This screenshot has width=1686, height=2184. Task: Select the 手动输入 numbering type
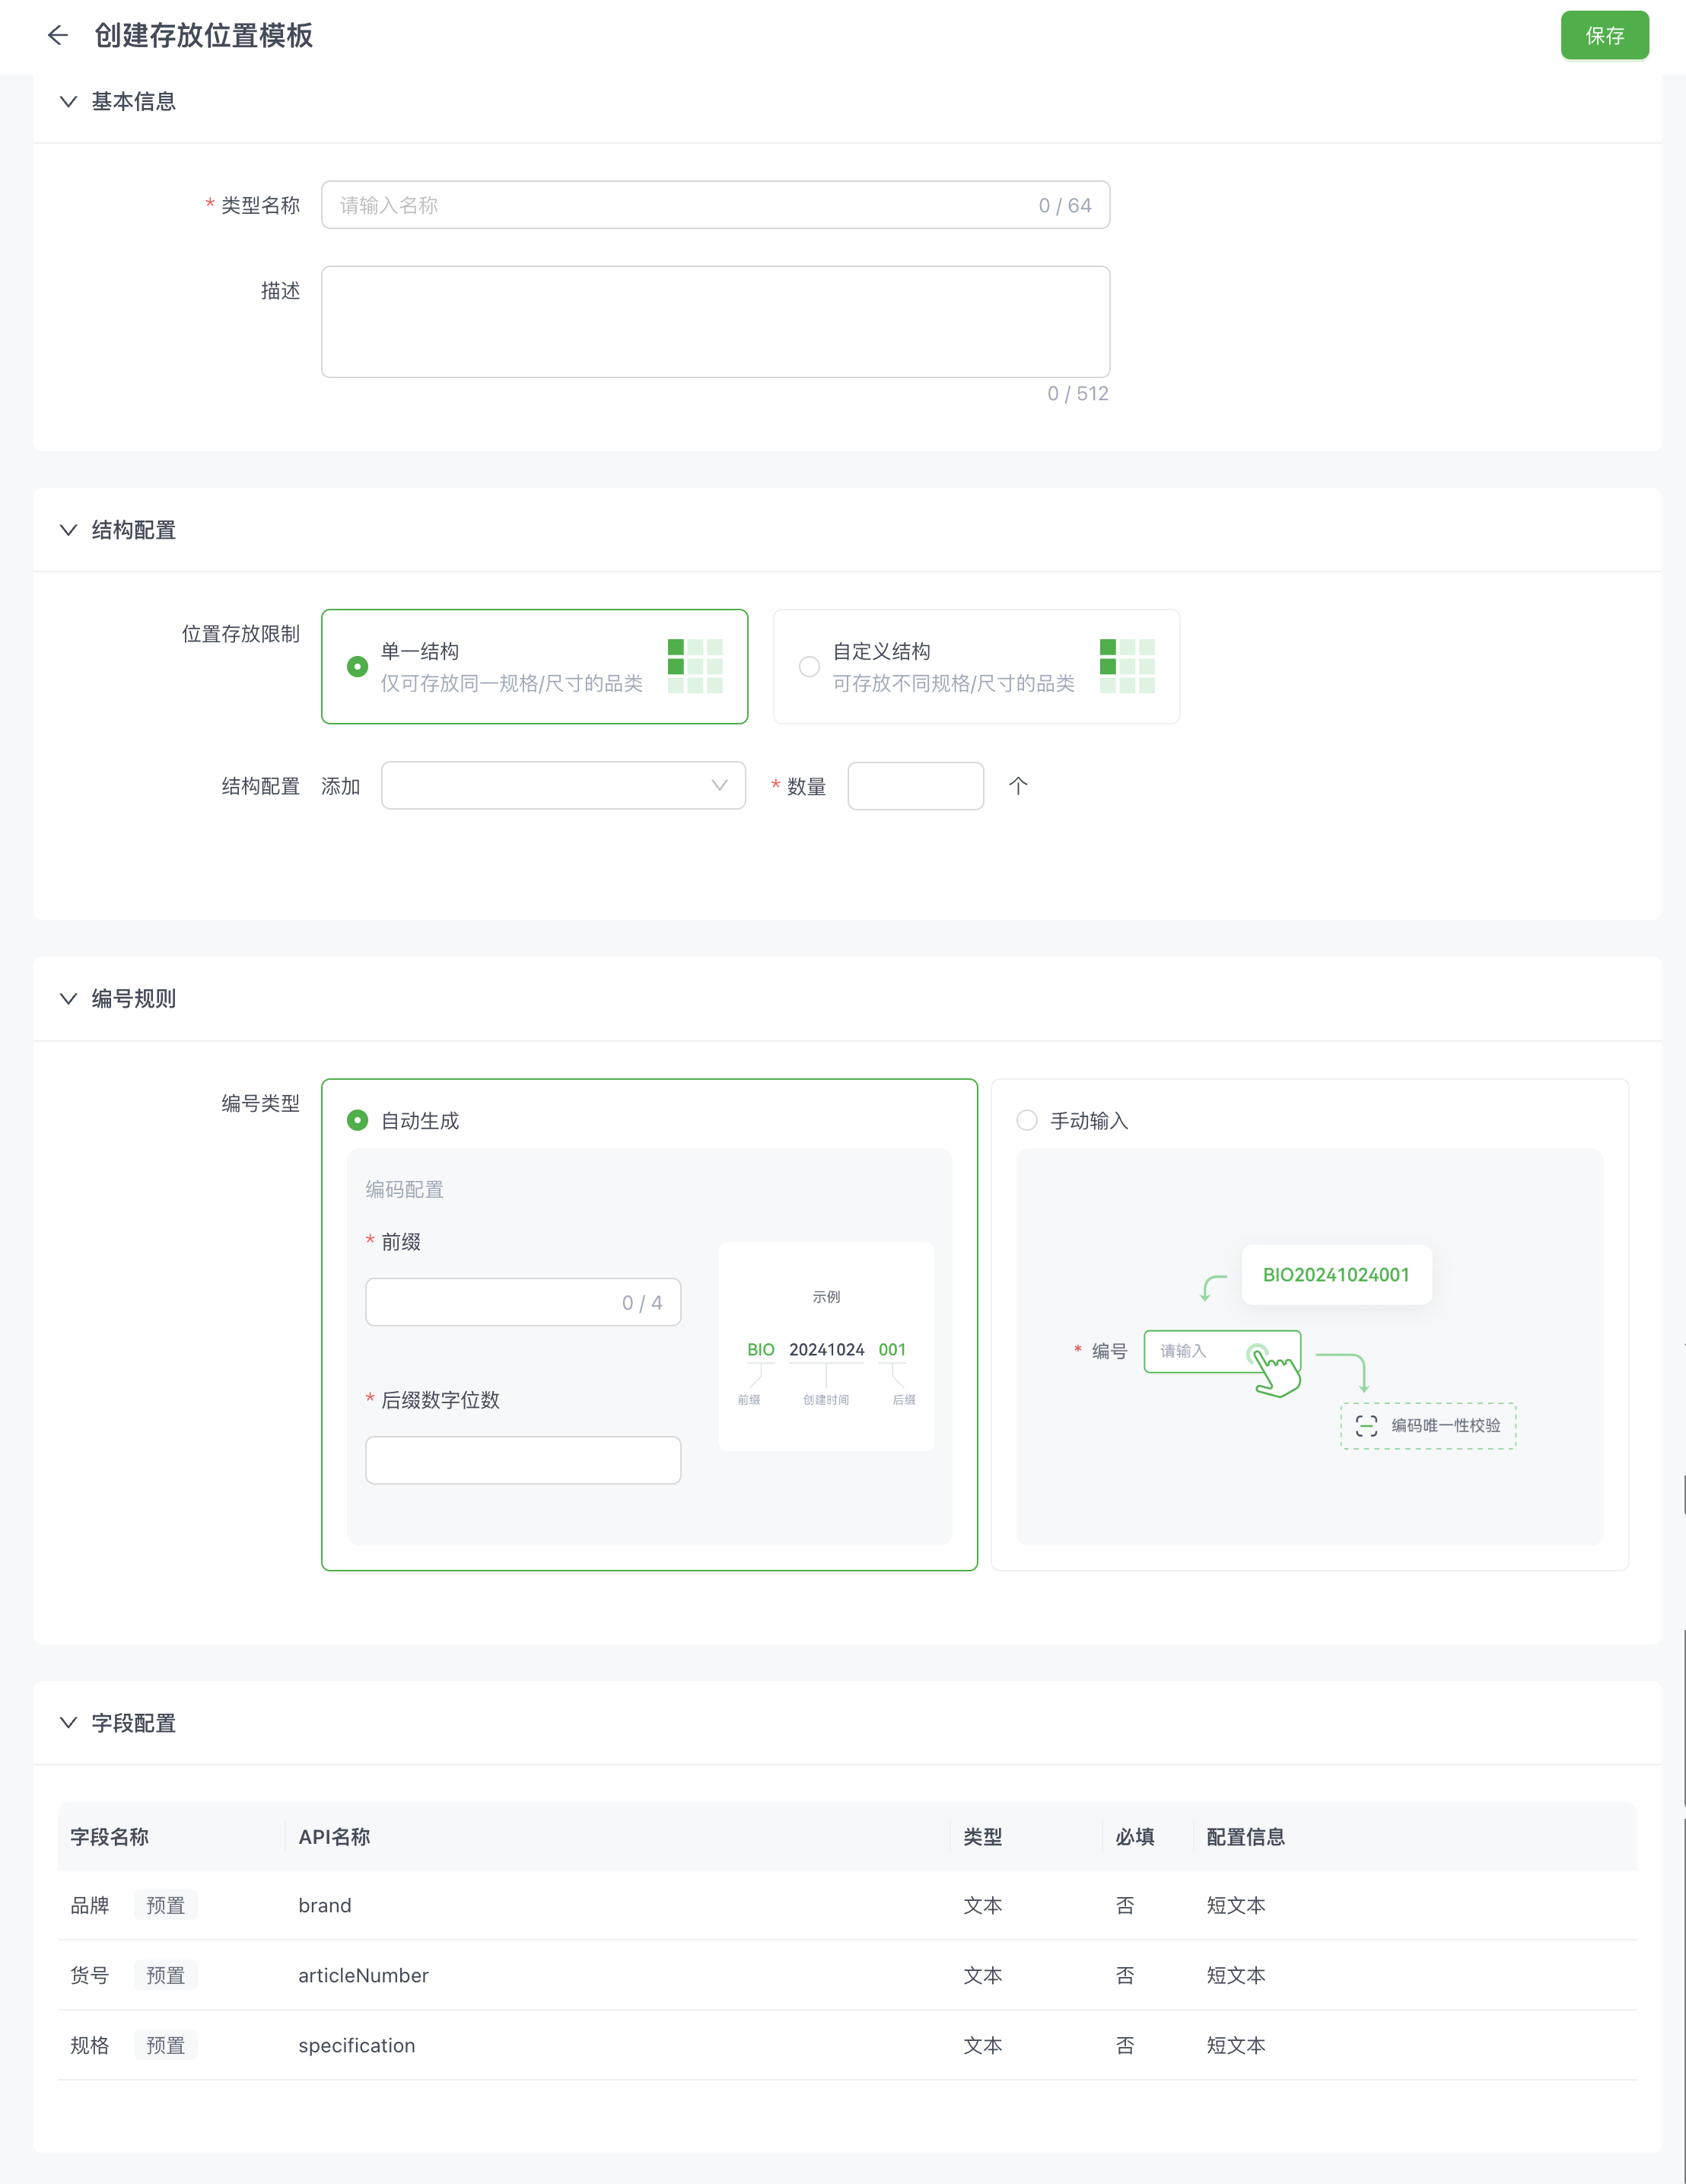point(1027,1121)
